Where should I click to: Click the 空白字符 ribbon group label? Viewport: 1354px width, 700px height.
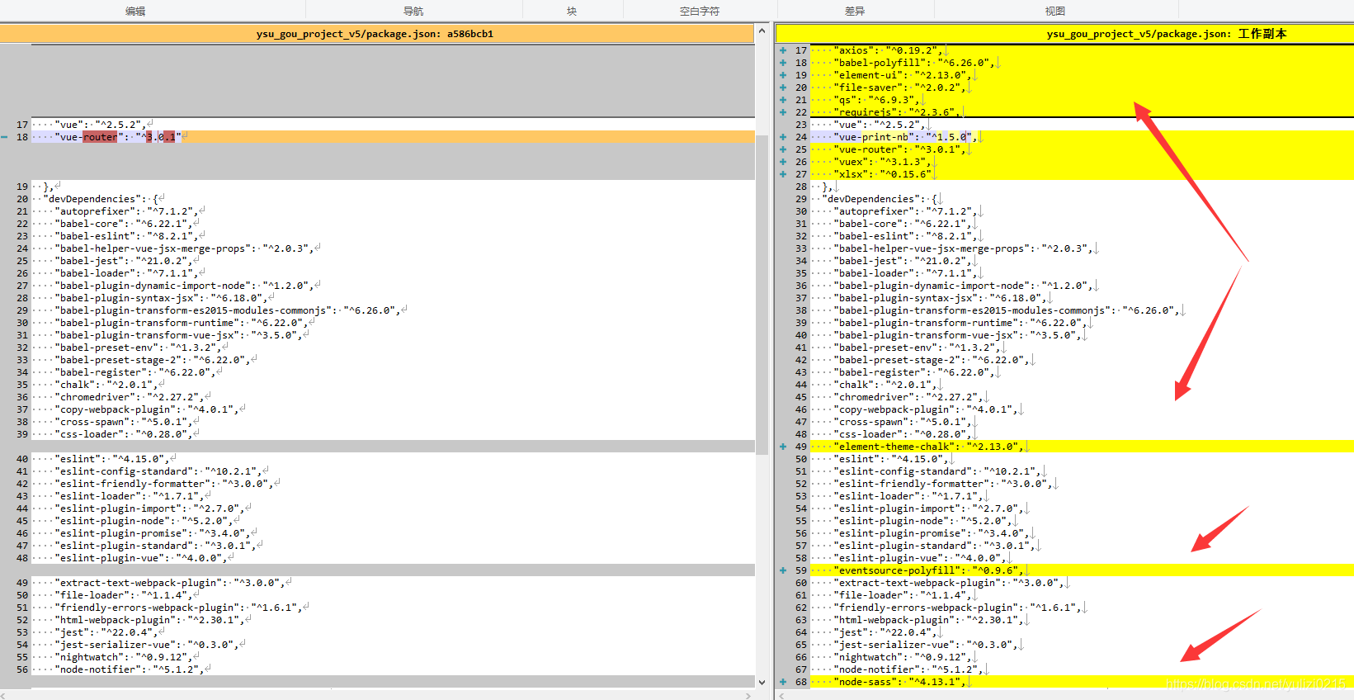click(x=700, y=11)
